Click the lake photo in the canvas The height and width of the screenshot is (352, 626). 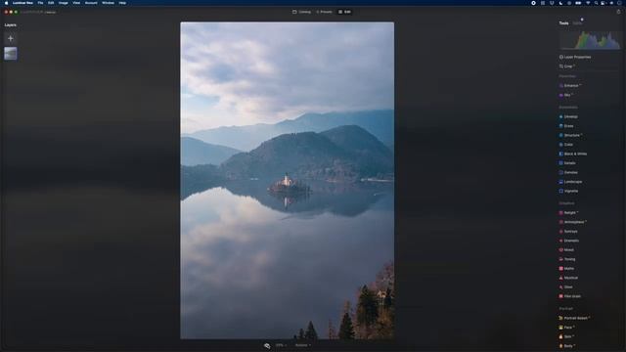pyautogui.click(x=287, y=180)
